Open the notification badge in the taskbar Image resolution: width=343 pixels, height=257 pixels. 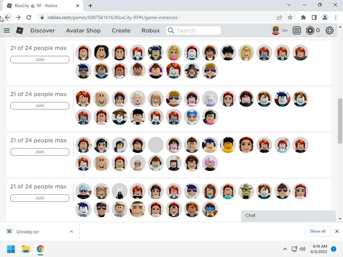point(334,249)
